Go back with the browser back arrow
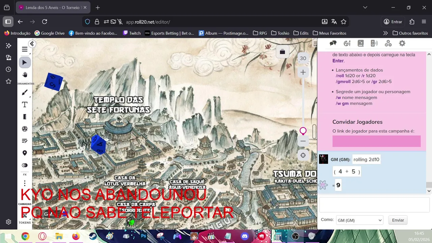Image resolution: width=432 pixels, height=243 pixels. point(20,22)
